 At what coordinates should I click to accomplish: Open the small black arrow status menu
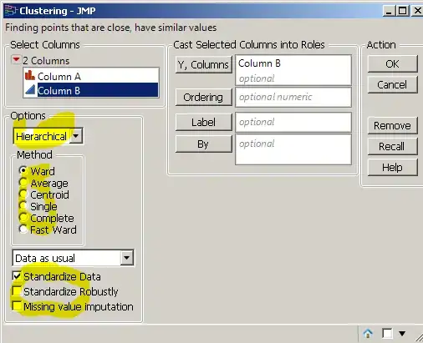coord(402,333)
